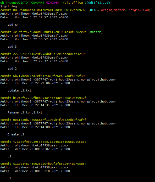This screenshot has width=155, height=182.
Task: Click ohjihoon2 author line of commit b50e2f5
Action: tap(58, 101)
